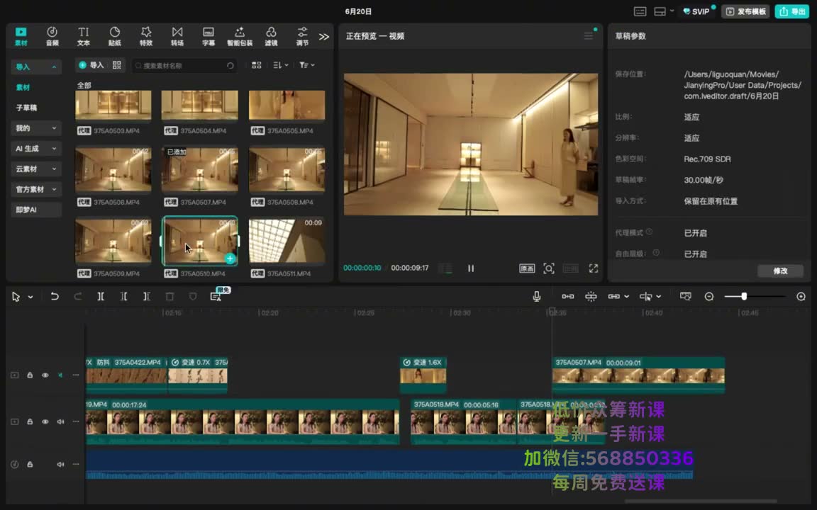Open the shortcut keyboard icon in title bar

coord(640,11)
